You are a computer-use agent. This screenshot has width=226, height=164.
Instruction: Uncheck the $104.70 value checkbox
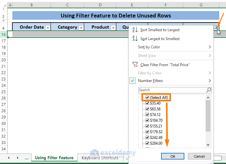coord(147,120)
